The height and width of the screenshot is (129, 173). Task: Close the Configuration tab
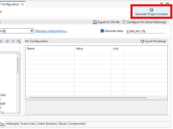[x=22, y=4]
